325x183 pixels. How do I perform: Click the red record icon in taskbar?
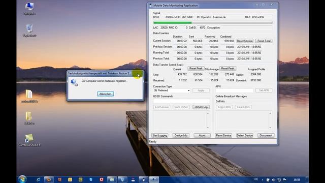[102, 179]
